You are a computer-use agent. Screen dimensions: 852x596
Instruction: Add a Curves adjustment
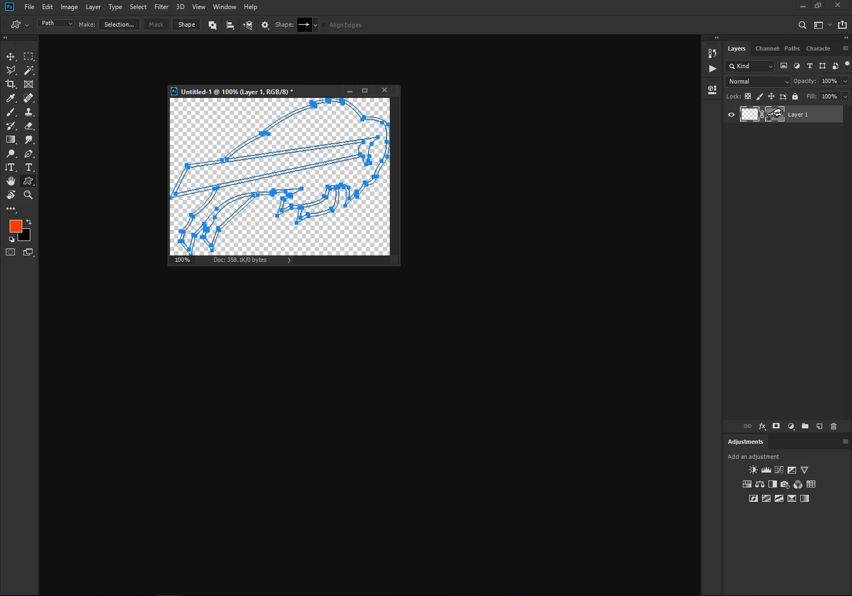[x=779, y=470]
